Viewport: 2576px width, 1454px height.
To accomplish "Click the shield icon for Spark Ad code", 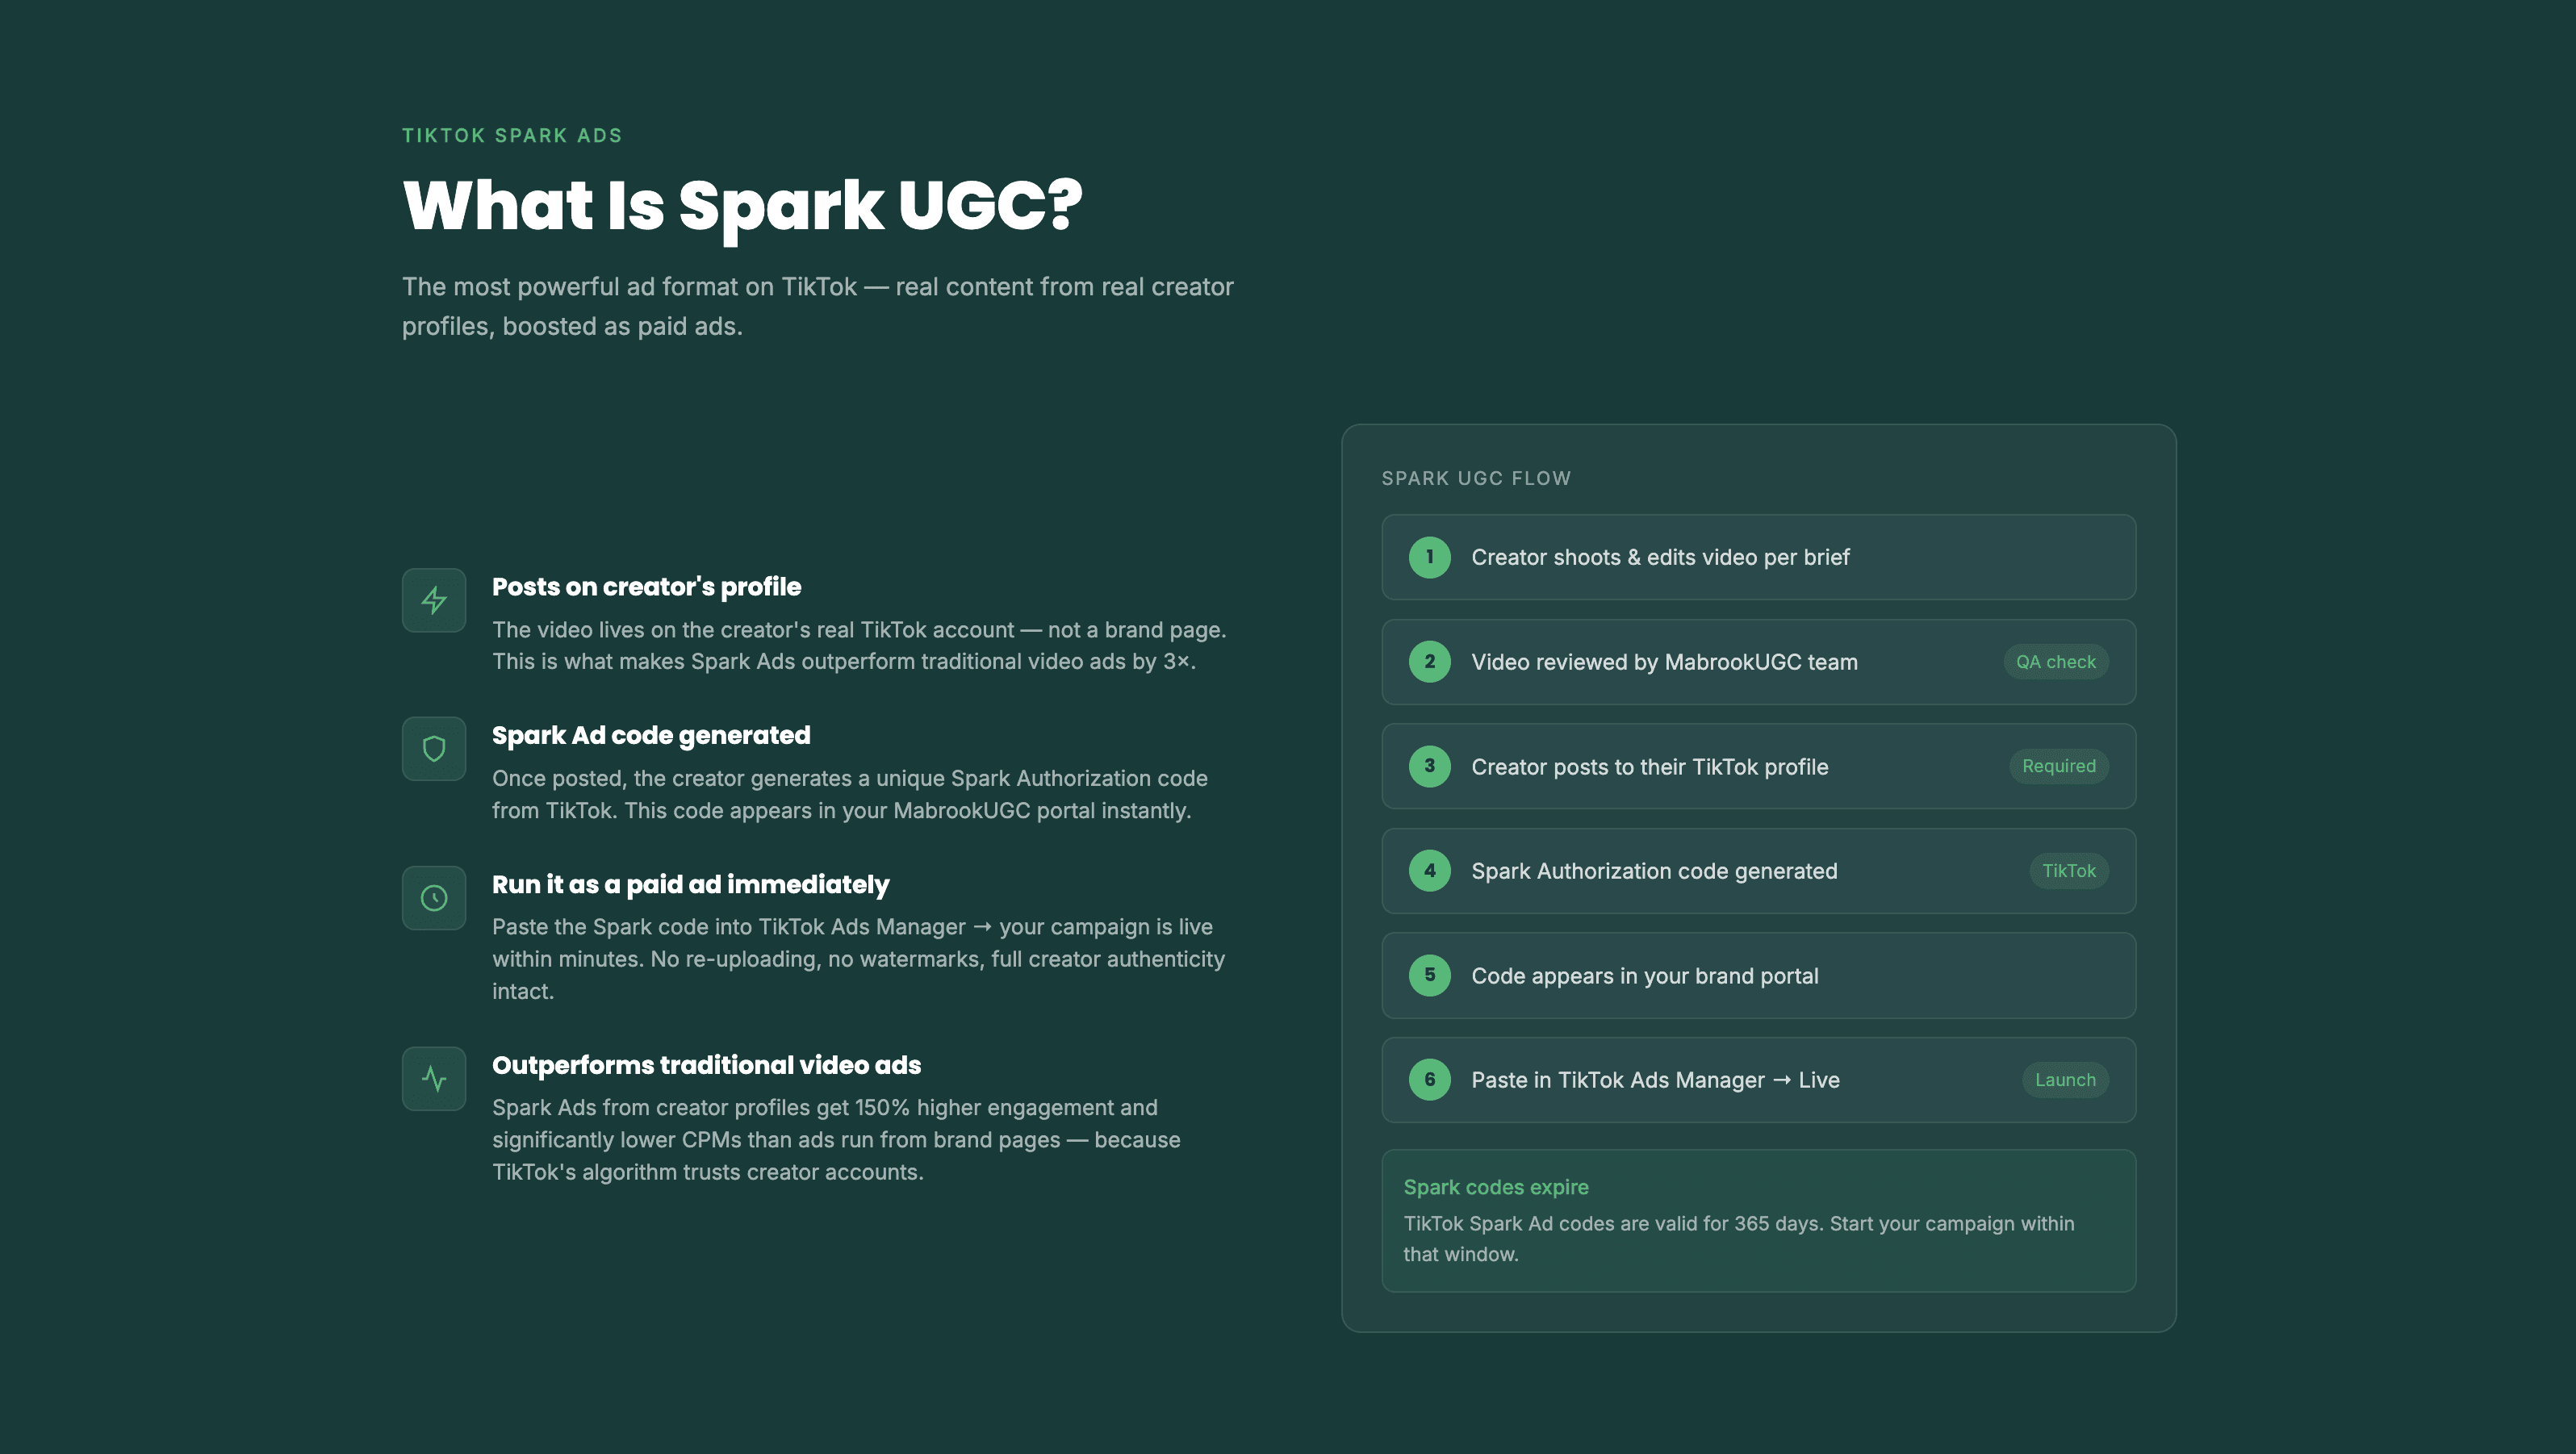I will pyautogui.click(x=434, y=749).
